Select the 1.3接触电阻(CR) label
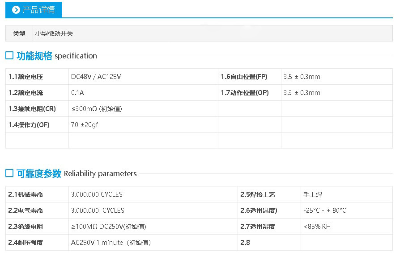Image resolution: width=404 pixels, height=260 pixels. point(32,109)
